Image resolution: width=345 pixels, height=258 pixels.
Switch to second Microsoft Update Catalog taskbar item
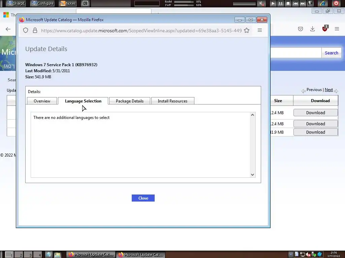coord(140,255)
